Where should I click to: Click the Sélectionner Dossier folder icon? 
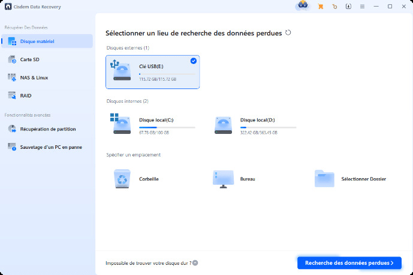324,178
